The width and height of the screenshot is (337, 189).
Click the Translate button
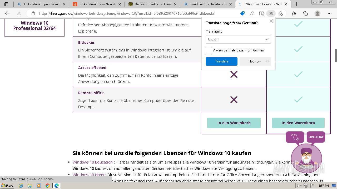point(222,61)
